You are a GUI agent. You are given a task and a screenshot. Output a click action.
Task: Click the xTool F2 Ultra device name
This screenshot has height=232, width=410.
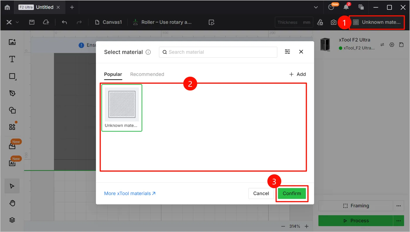tap(354, 40)
